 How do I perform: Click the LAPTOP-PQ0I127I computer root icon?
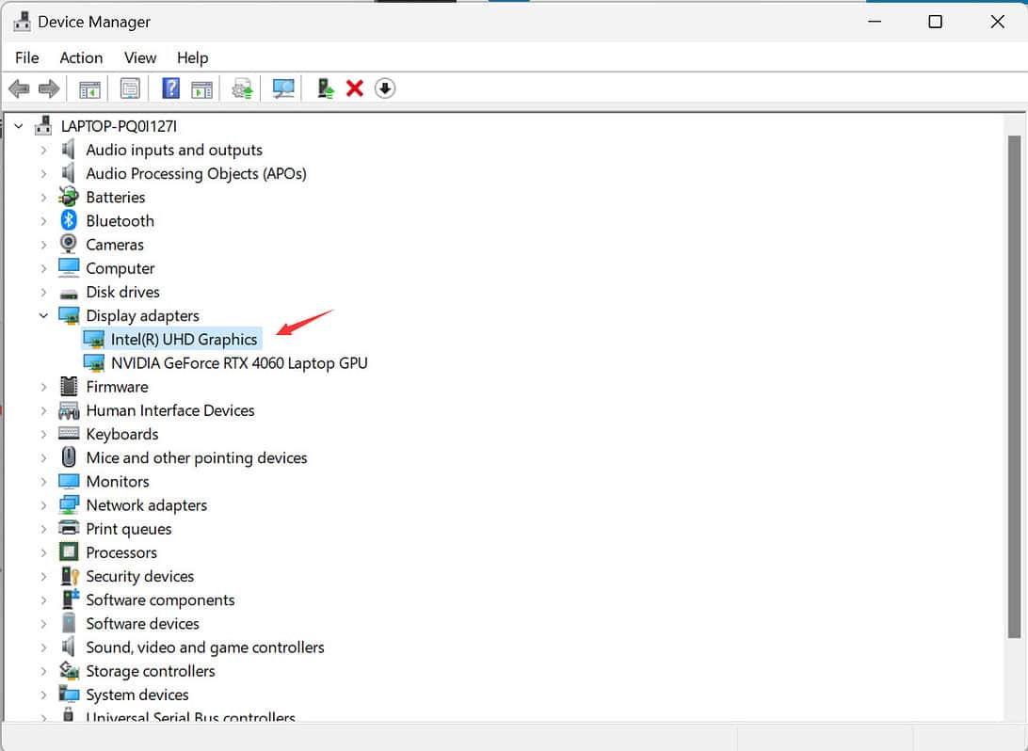pos(43,125)
